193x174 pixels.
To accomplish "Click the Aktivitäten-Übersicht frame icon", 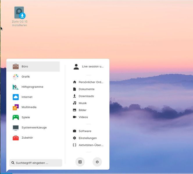I will pos(74,145).
